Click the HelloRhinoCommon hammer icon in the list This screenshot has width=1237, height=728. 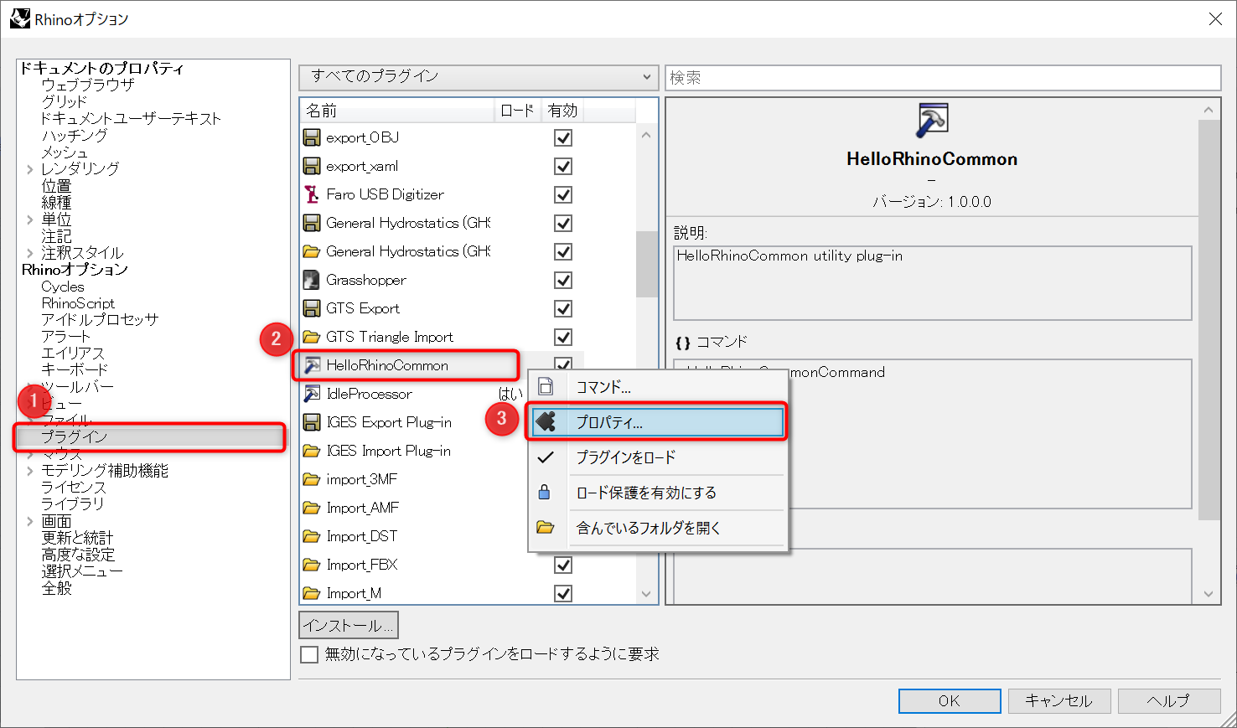click(312, 365)
